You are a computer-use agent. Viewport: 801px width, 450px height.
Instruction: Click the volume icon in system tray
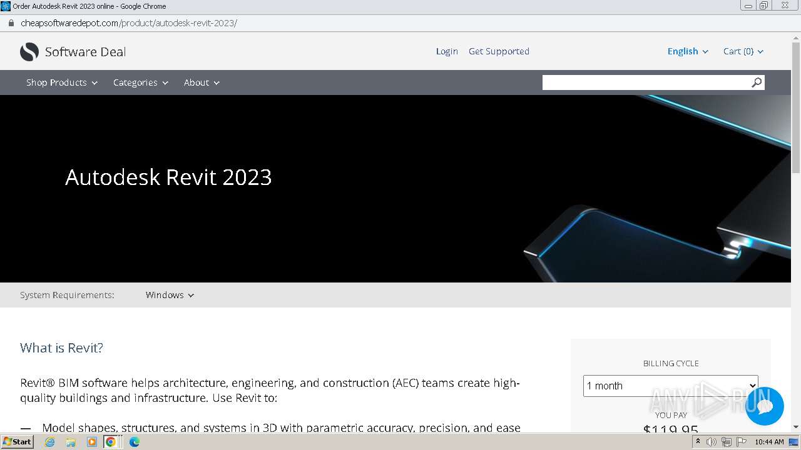pos(712,442)
